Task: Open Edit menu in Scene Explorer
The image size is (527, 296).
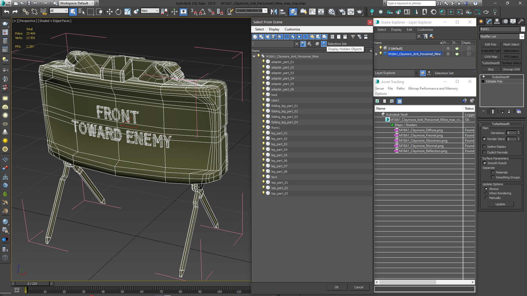Action: [409, 30]
